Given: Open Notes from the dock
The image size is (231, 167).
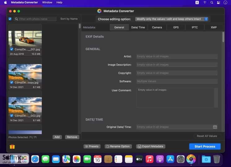Looking at the screenshot, I should coord(129,159).
